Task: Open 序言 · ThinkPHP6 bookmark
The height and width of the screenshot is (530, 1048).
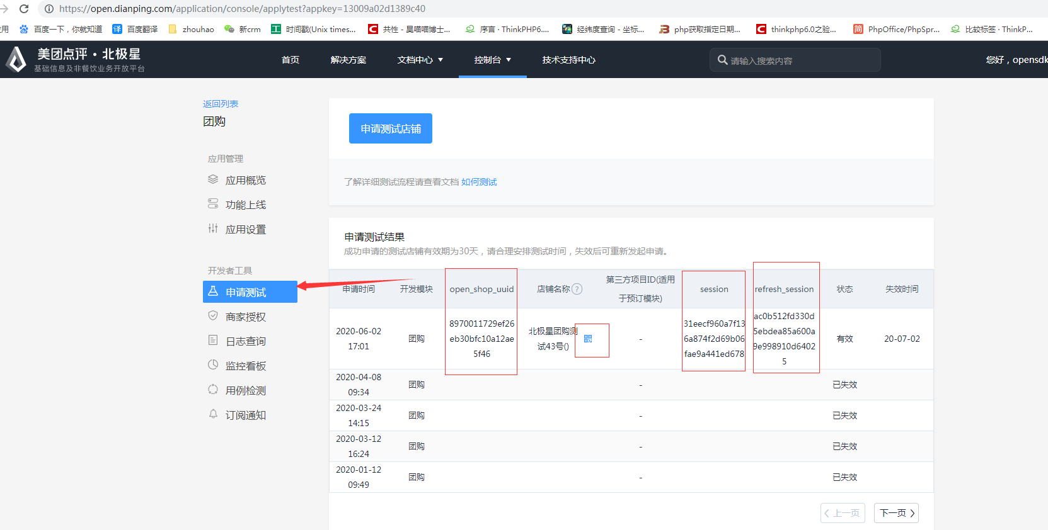Action: pyautogui.click(x=507, y=29)
